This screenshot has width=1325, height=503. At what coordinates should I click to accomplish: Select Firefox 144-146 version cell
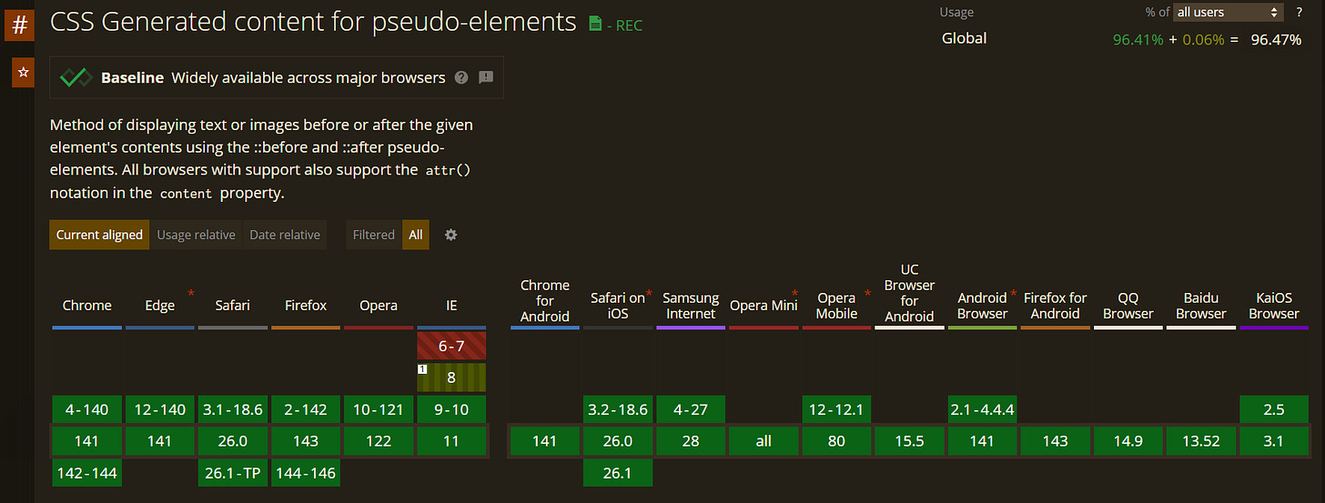pos(306,473)
